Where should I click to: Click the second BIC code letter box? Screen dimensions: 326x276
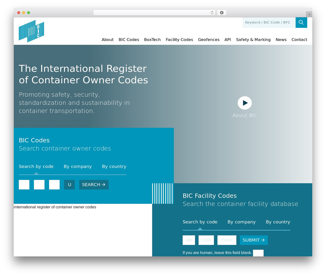click(39, 185)
